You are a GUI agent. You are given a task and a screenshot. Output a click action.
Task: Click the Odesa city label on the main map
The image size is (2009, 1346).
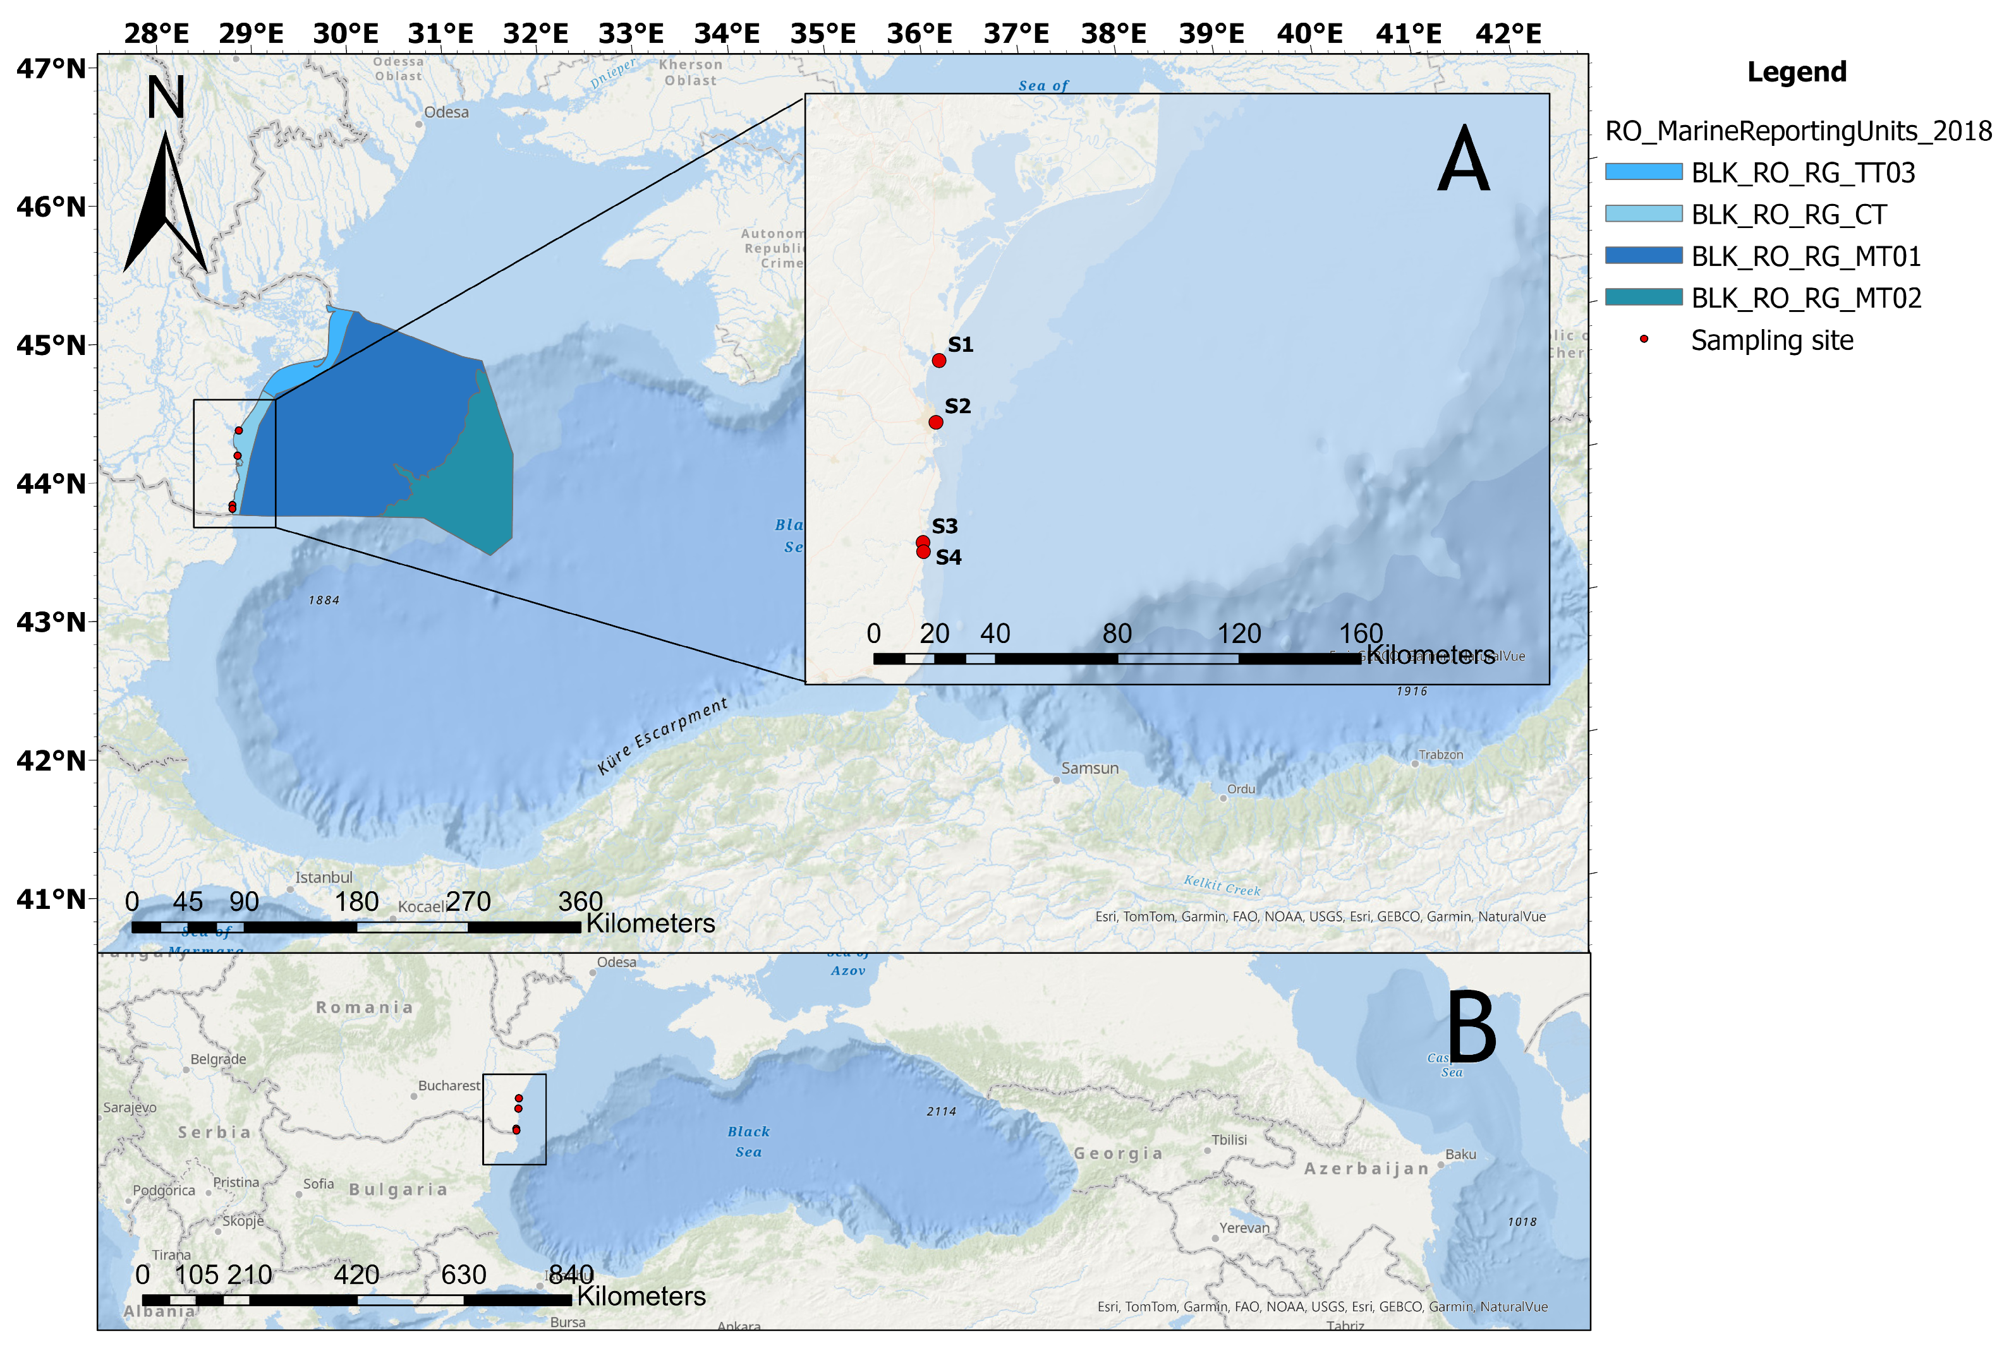[x=446, y=112]
